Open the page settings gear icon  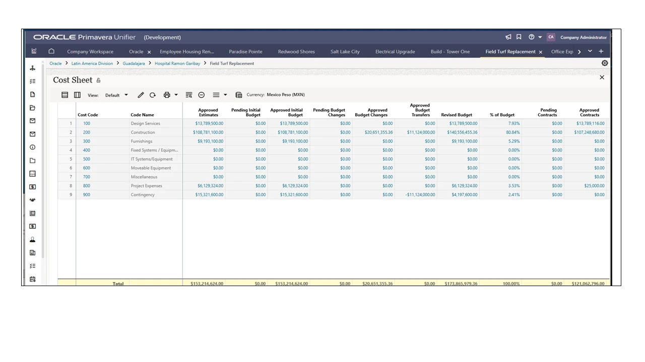(x=605, y=63)
